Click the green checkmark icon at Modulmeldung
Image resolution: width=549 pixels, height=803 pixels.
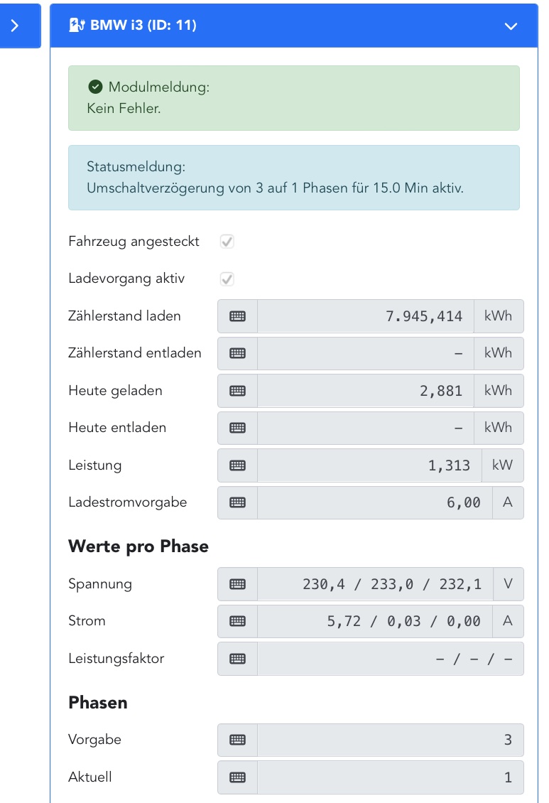(95, 87)
